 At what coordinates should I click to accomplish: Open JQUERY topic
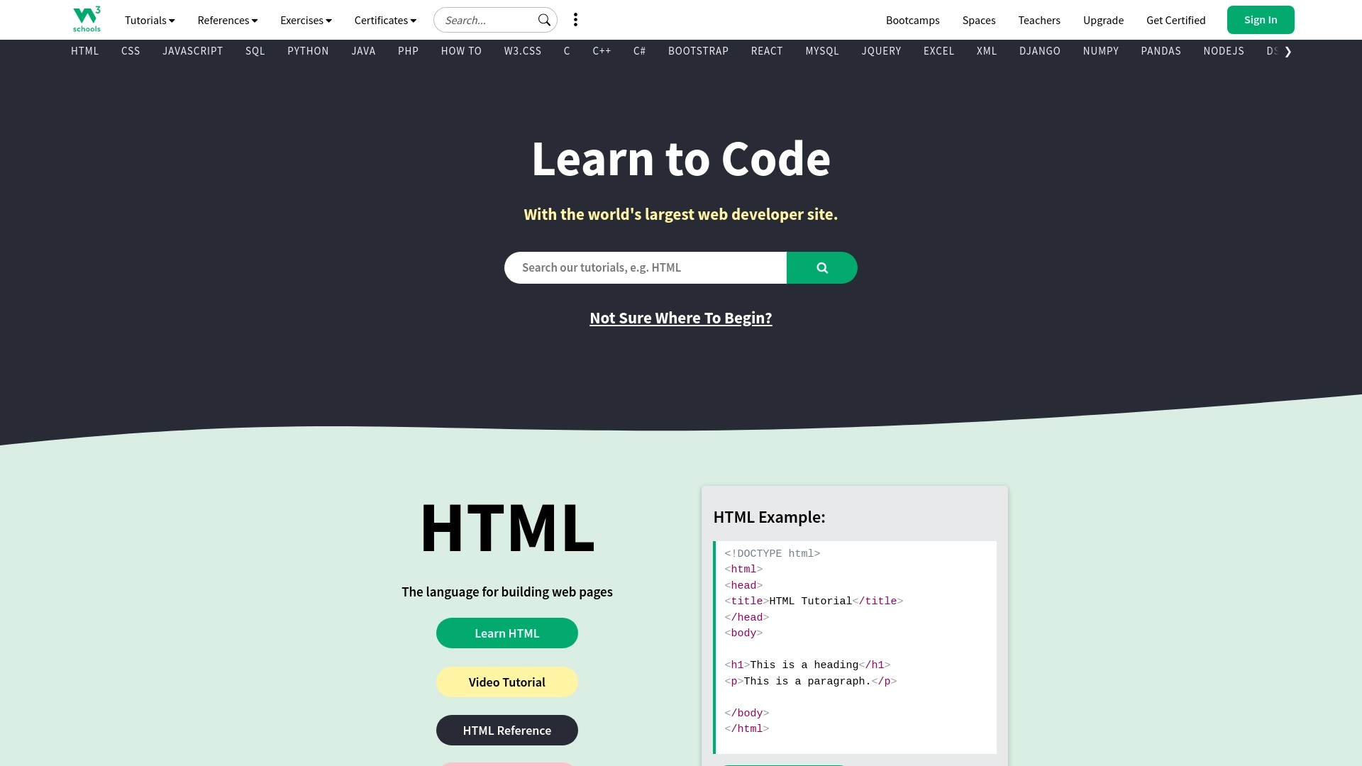click(x=881, y=51)
